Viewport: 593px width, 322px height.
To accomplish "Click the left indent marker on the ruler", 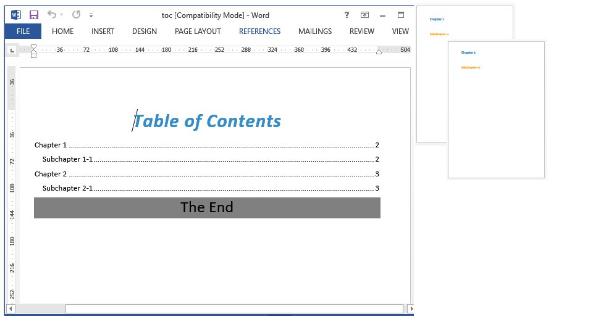I will [x=33, y=54].
